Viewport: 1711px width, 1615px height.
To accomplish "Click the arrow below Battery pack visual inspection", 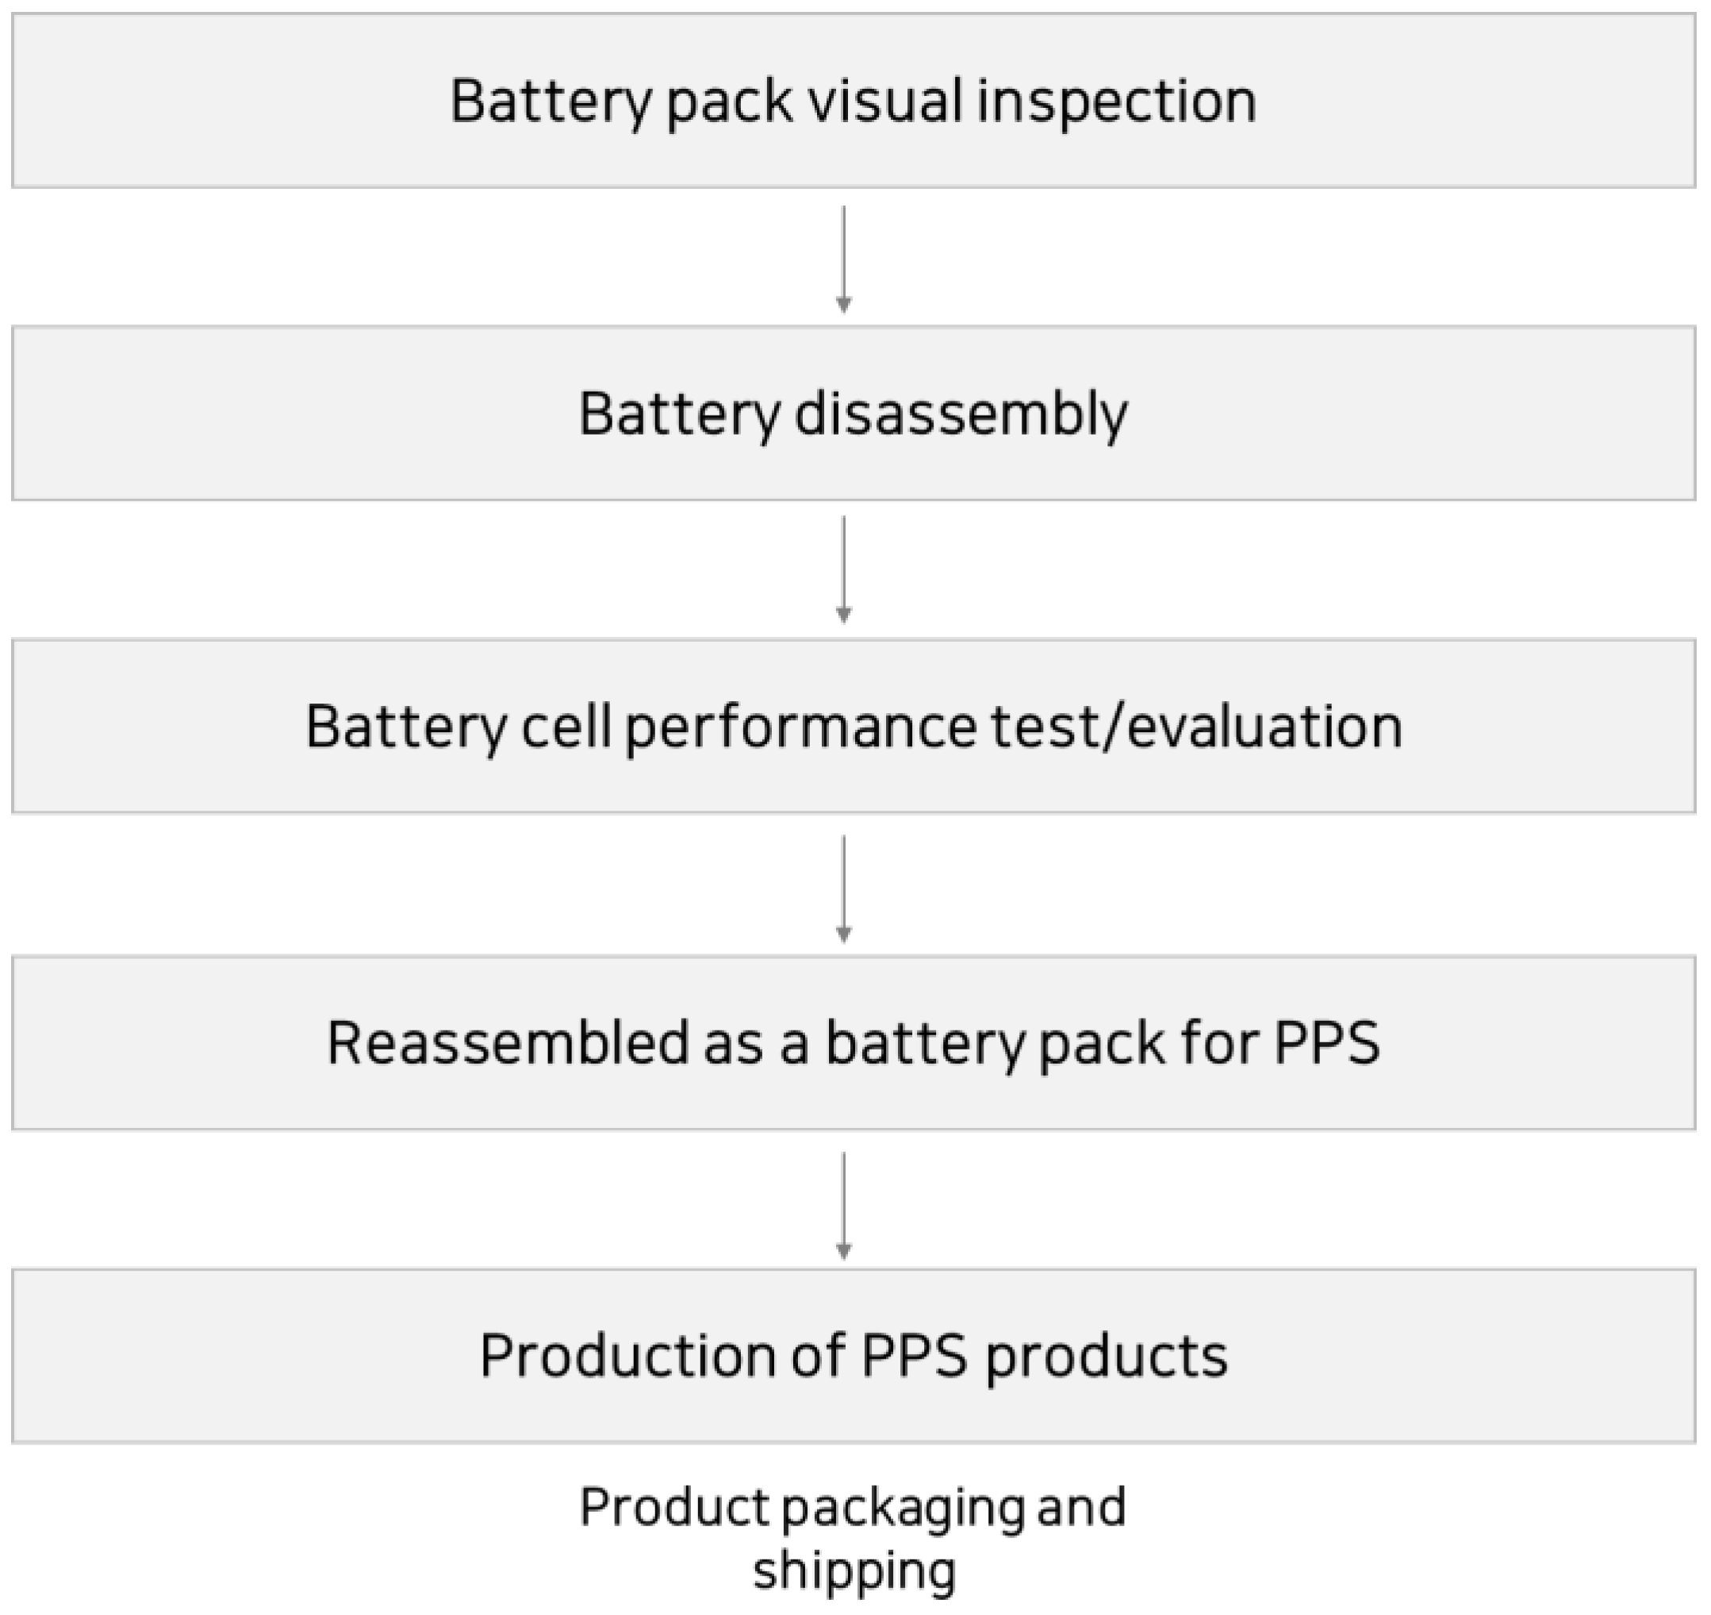I will (x=843, y=259).
